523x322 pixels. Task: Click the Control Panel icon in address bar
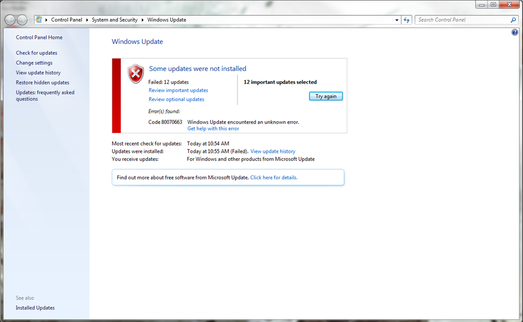(39, 20)
